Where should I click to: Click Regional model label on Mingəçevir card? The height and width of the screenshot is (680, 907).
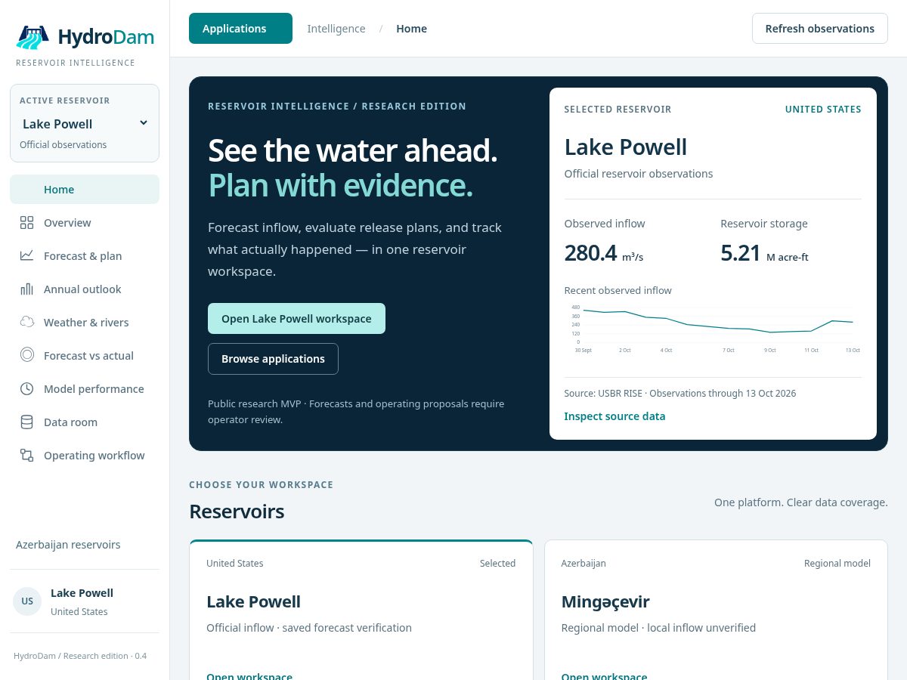coord(837,564)
